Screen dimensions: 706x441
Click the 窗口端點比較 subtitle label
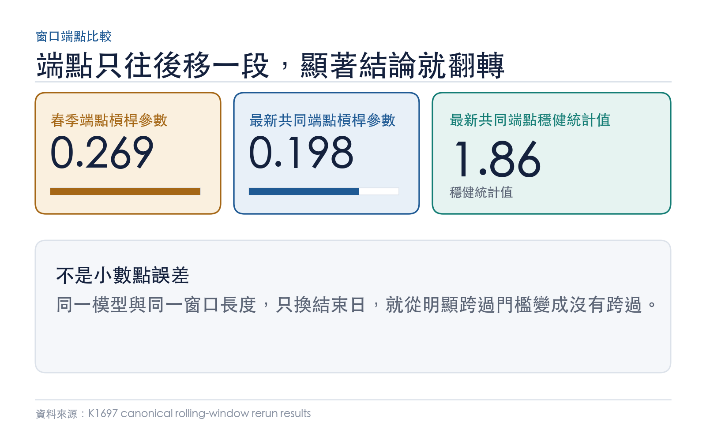pyautogui.click(x=74, y=36)
